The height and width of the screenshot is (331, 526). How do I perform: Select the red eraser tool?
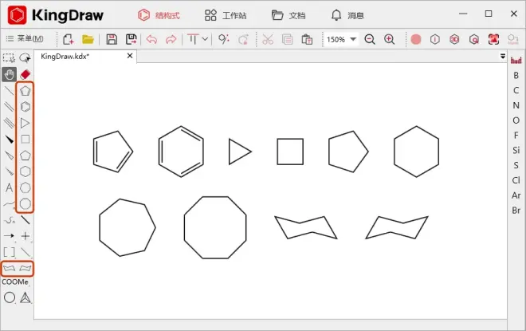point(26,74)
